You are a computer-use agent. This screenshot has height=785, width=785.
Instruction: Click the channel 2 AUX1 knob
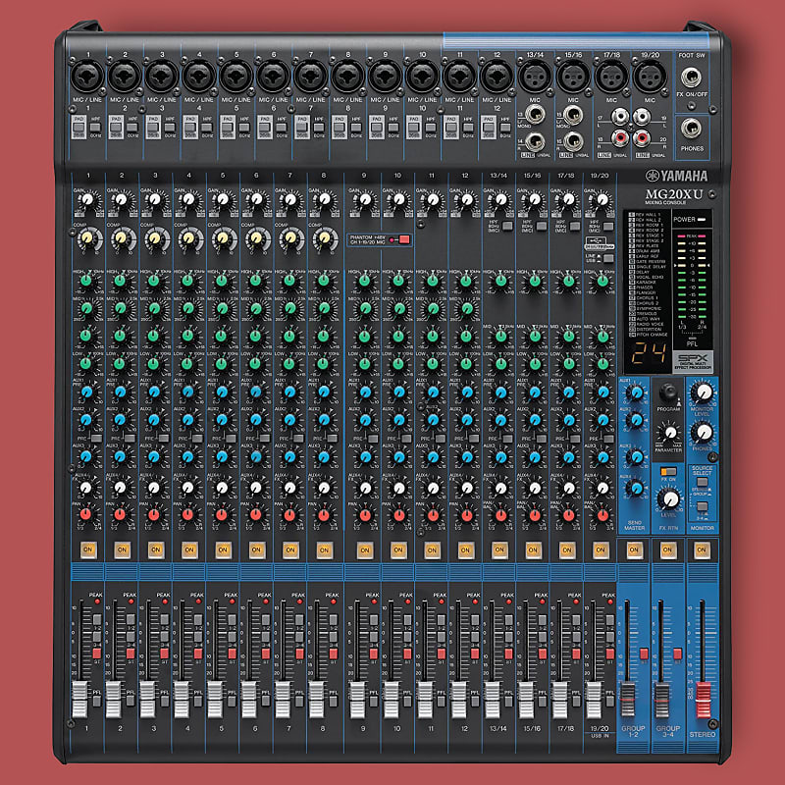120,392
